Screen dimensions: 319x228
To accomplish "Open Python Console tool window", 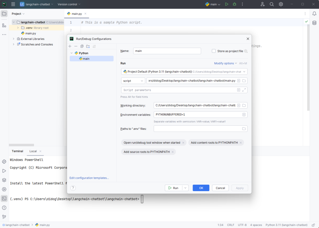I will pos(4,162).
